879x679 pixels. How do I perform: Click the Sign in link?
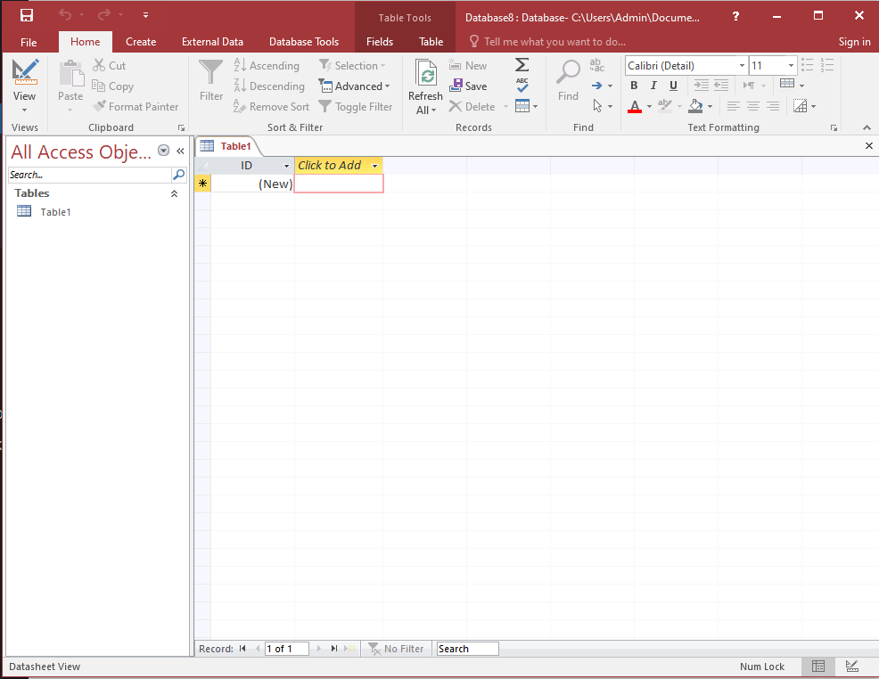tap(854, 42)
